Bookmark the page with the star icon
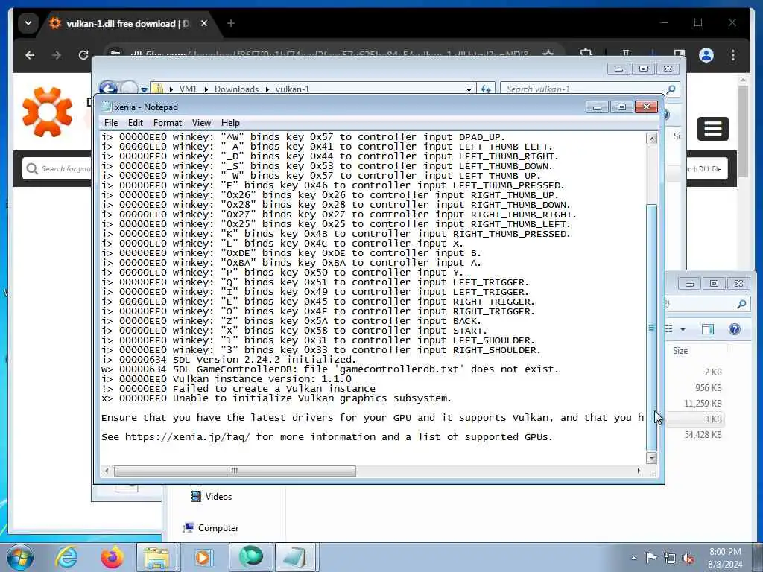 [548, 53]
